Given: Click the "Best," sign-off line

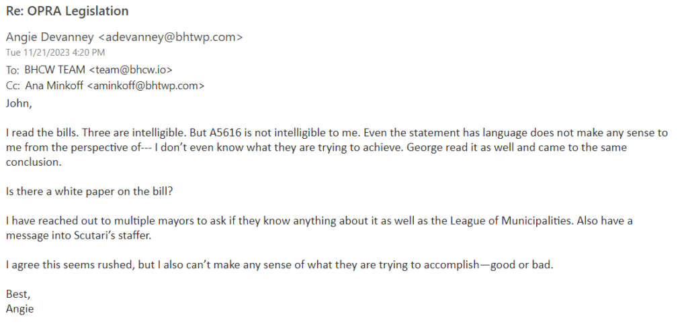Looking at the screenshot, I should coord(17,294).
